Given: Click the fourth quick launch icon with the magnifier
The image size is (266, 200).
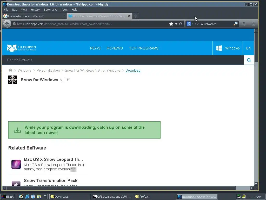Looking at the screenshot, I should click(39, 197).
